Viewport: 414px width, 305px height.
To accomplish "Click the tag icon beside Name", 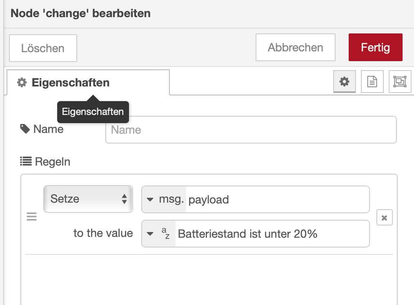I will [25, 129].
